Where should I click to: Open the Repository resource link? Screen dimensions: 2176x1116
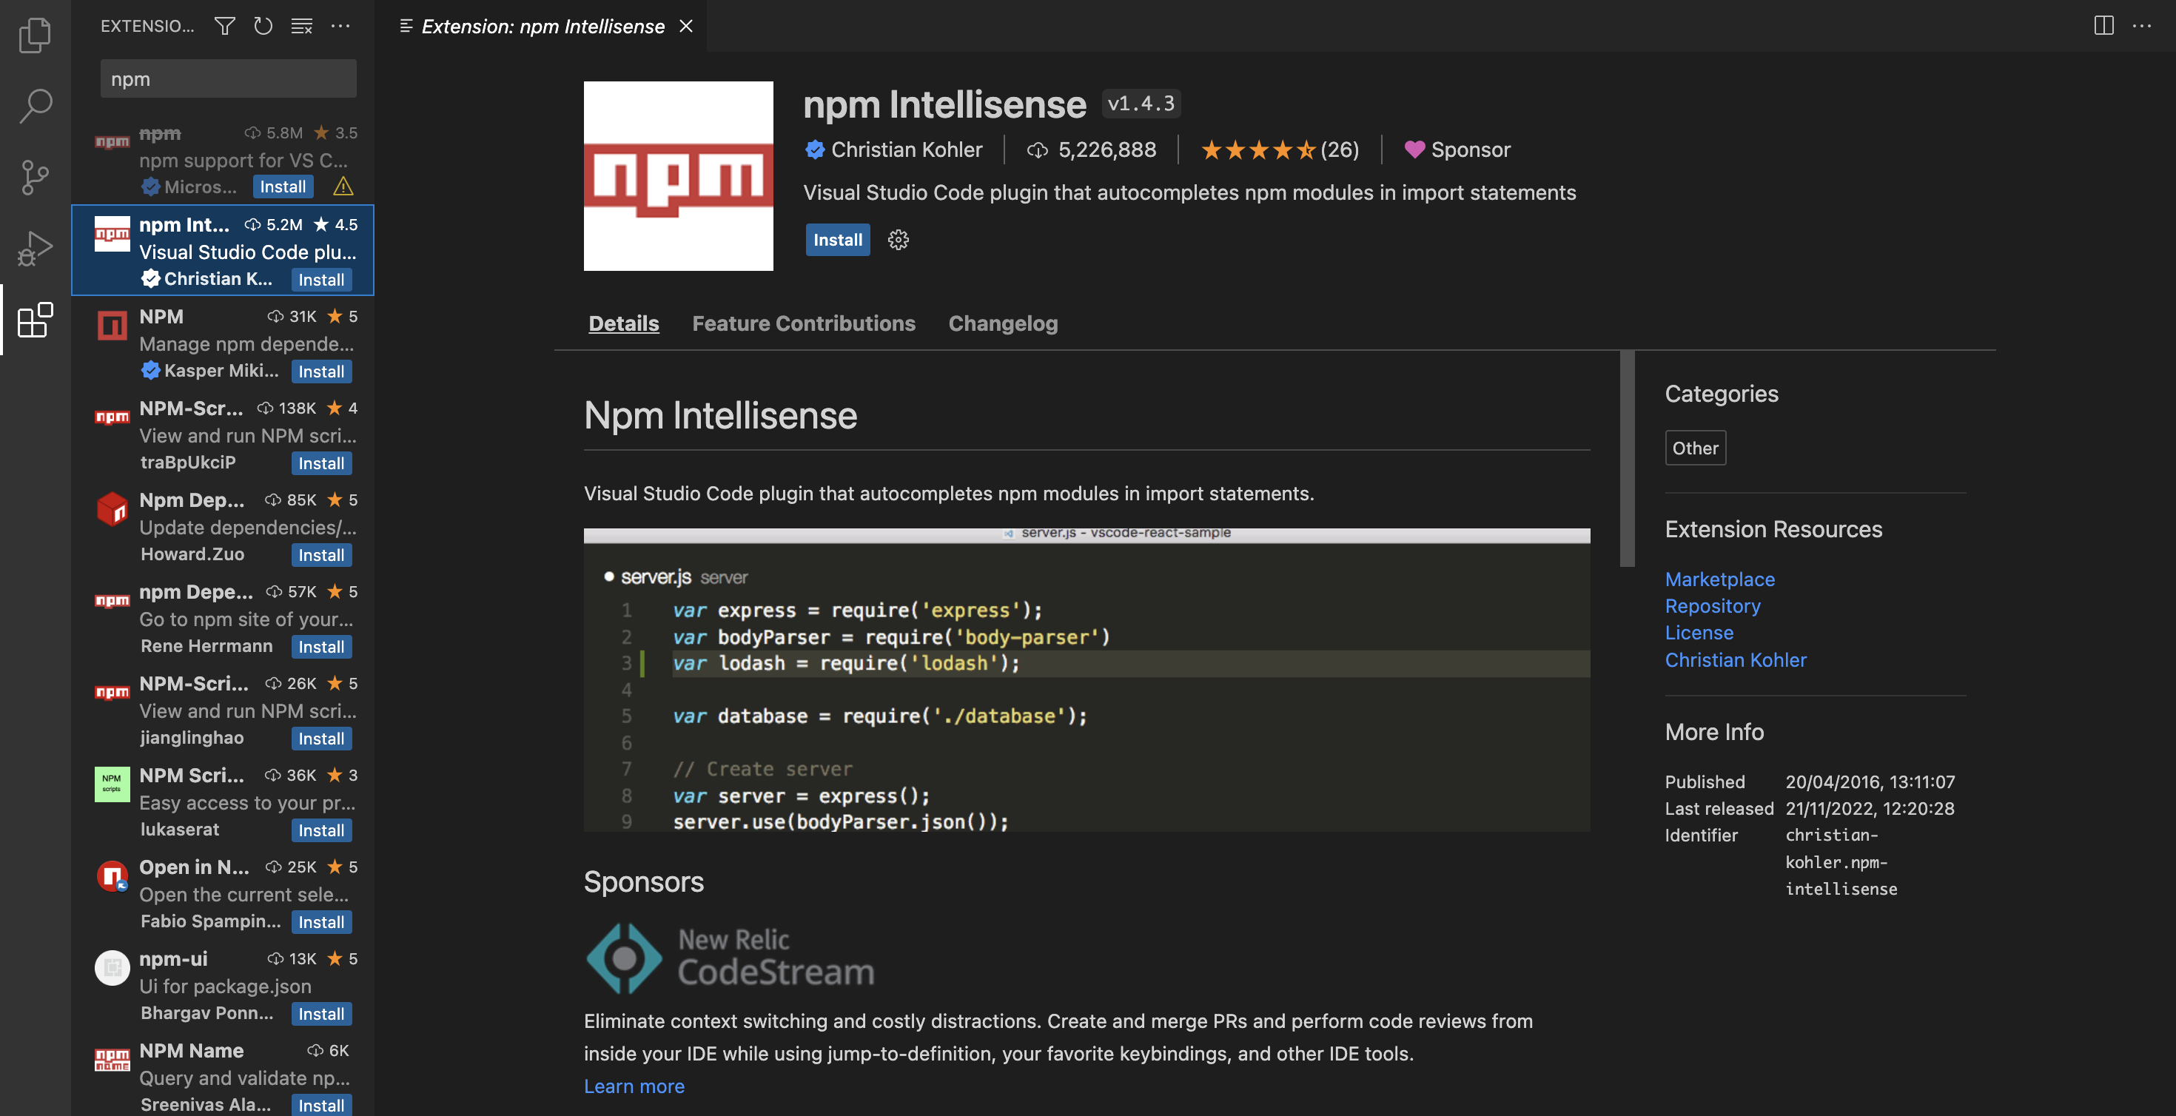(1712, 605)
